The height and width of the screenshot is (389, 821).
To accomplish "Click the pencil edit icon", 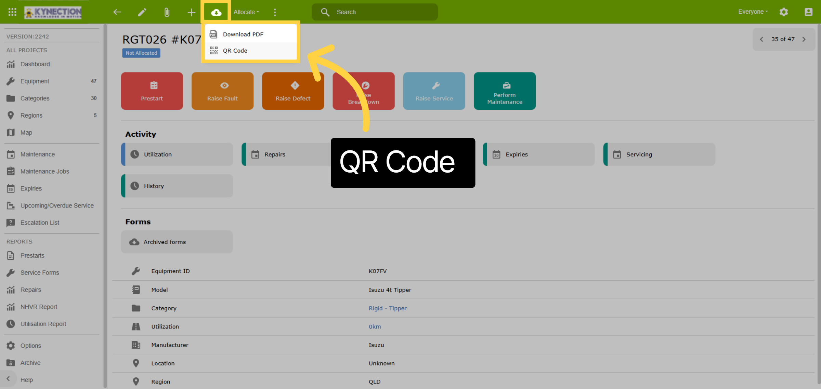I will point(142,12).
